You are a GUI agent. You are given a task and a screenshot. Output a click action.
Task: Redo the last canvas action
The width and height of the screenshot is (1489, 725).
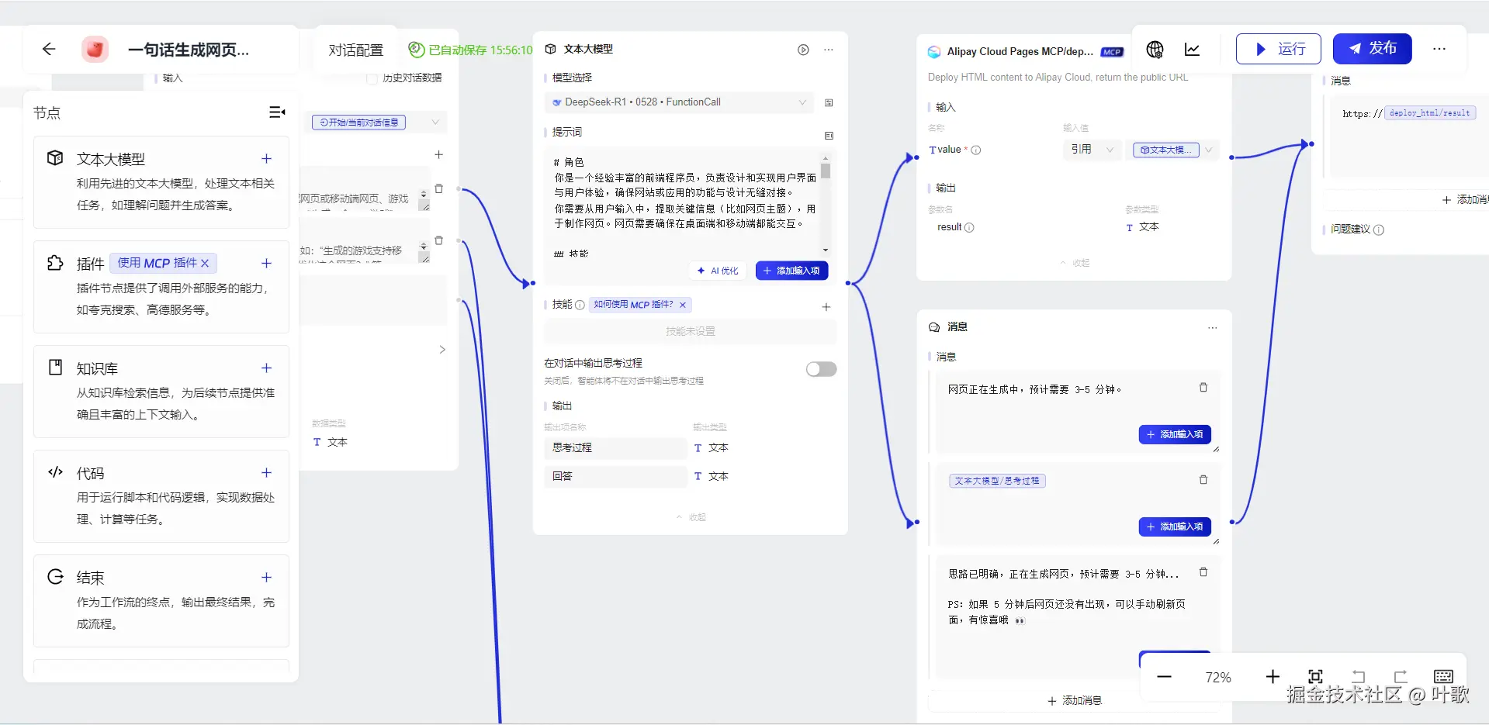coord(1401,677)
